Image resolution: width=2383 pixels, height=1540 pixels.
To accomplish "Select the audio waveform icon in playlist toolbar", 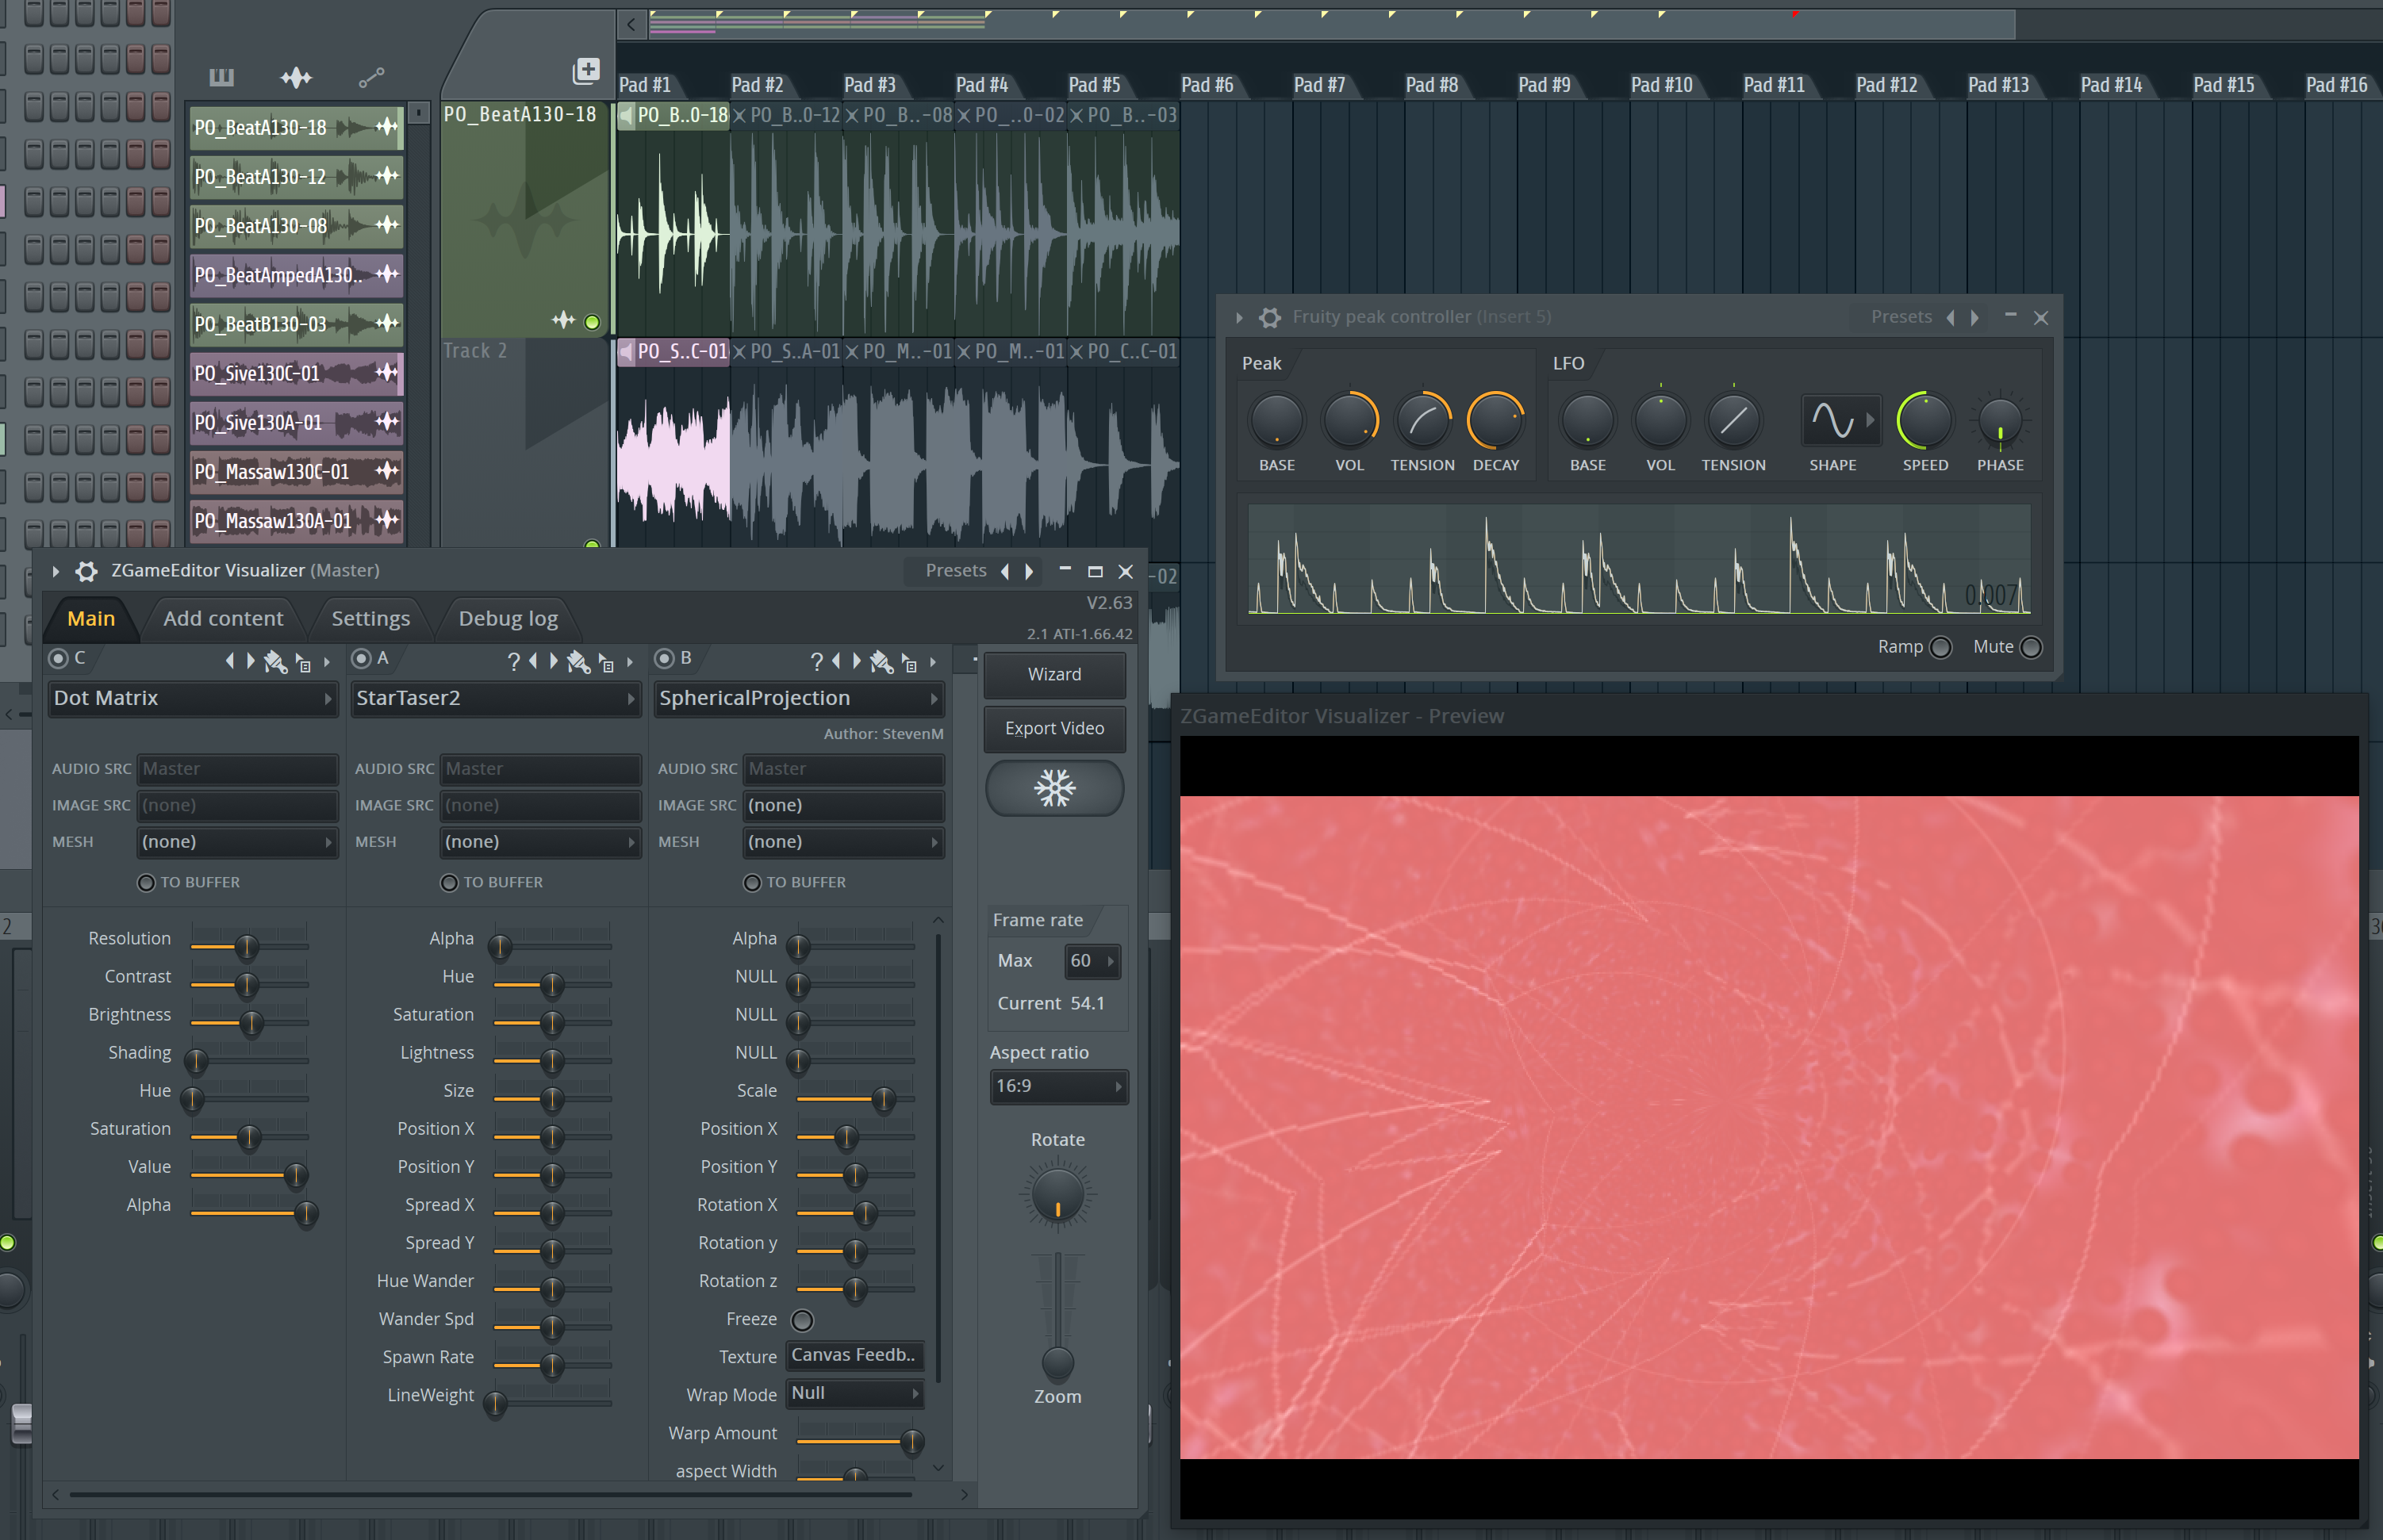I will pos(296,77).
